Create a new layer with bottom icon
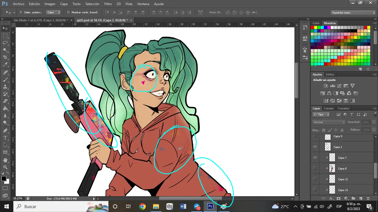This screenshot has height=212, width=378. click(x=361, y=198)
